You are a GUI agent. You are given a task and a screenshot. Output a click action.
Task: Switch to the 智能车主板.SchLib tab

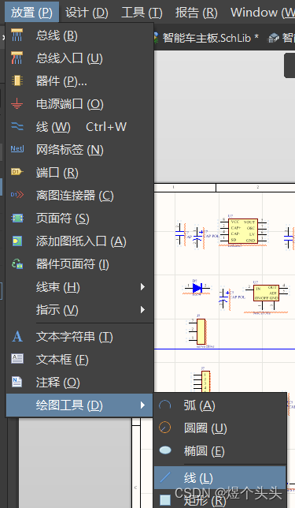(x=207, y=38)
